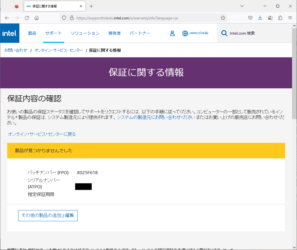Open a new browser tab
This screenshot has height=250, width=297.
tap(91, 6)
